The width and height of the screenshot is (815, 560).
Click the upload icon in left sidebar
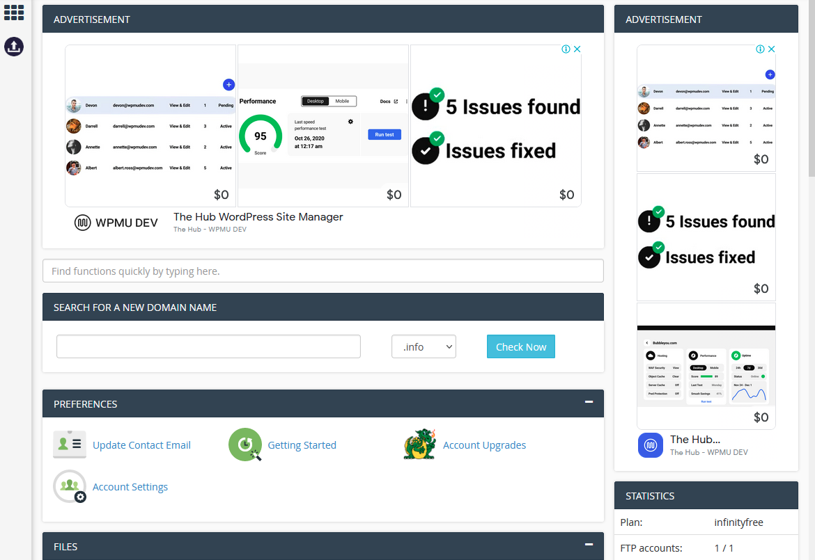[x=14, y=47]
